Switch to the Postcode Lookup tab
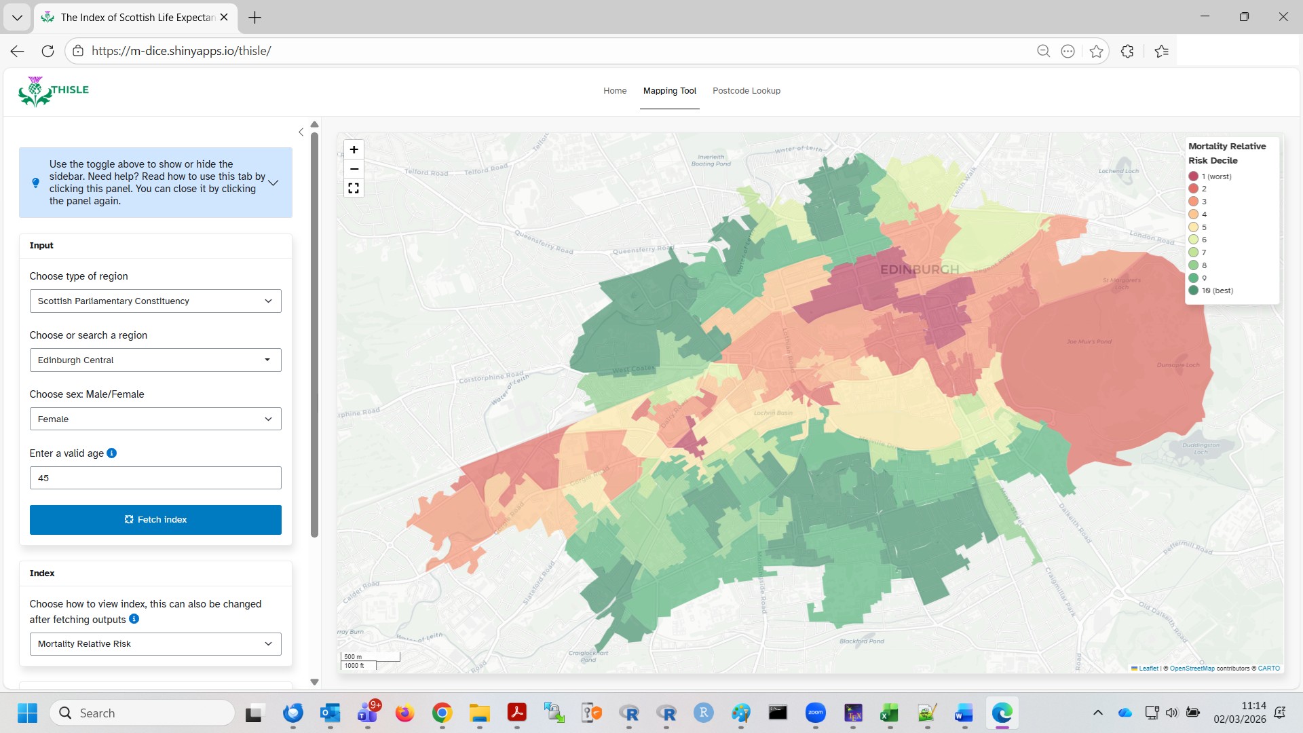Viewport: 1303px width, 733px height. pos(746,90)
